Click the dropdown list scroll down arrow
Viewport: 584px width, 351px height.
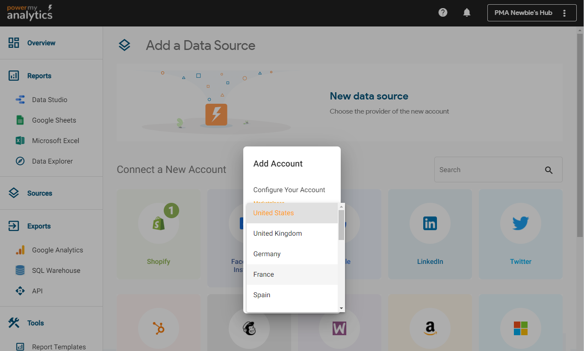(x=341, y=308)
